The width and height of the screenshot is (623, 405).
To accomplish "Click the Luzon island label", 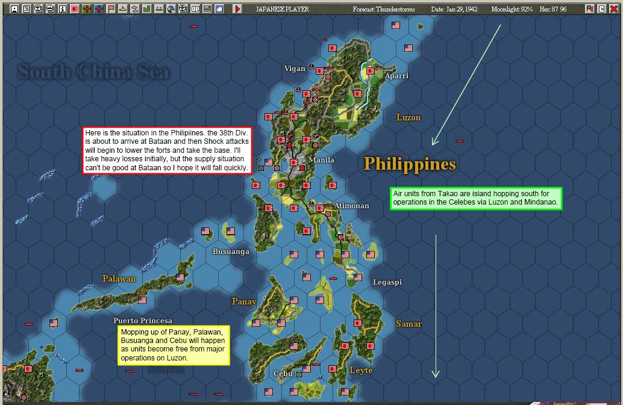I will click(409, 117).
